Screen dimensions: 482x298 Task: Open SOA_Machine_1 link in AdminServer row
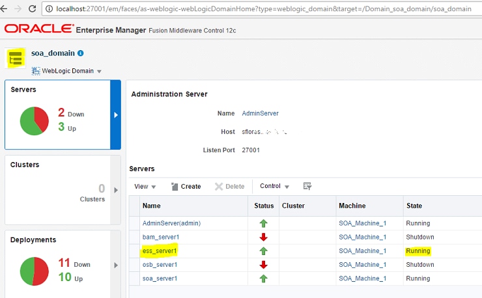[362, 223]
